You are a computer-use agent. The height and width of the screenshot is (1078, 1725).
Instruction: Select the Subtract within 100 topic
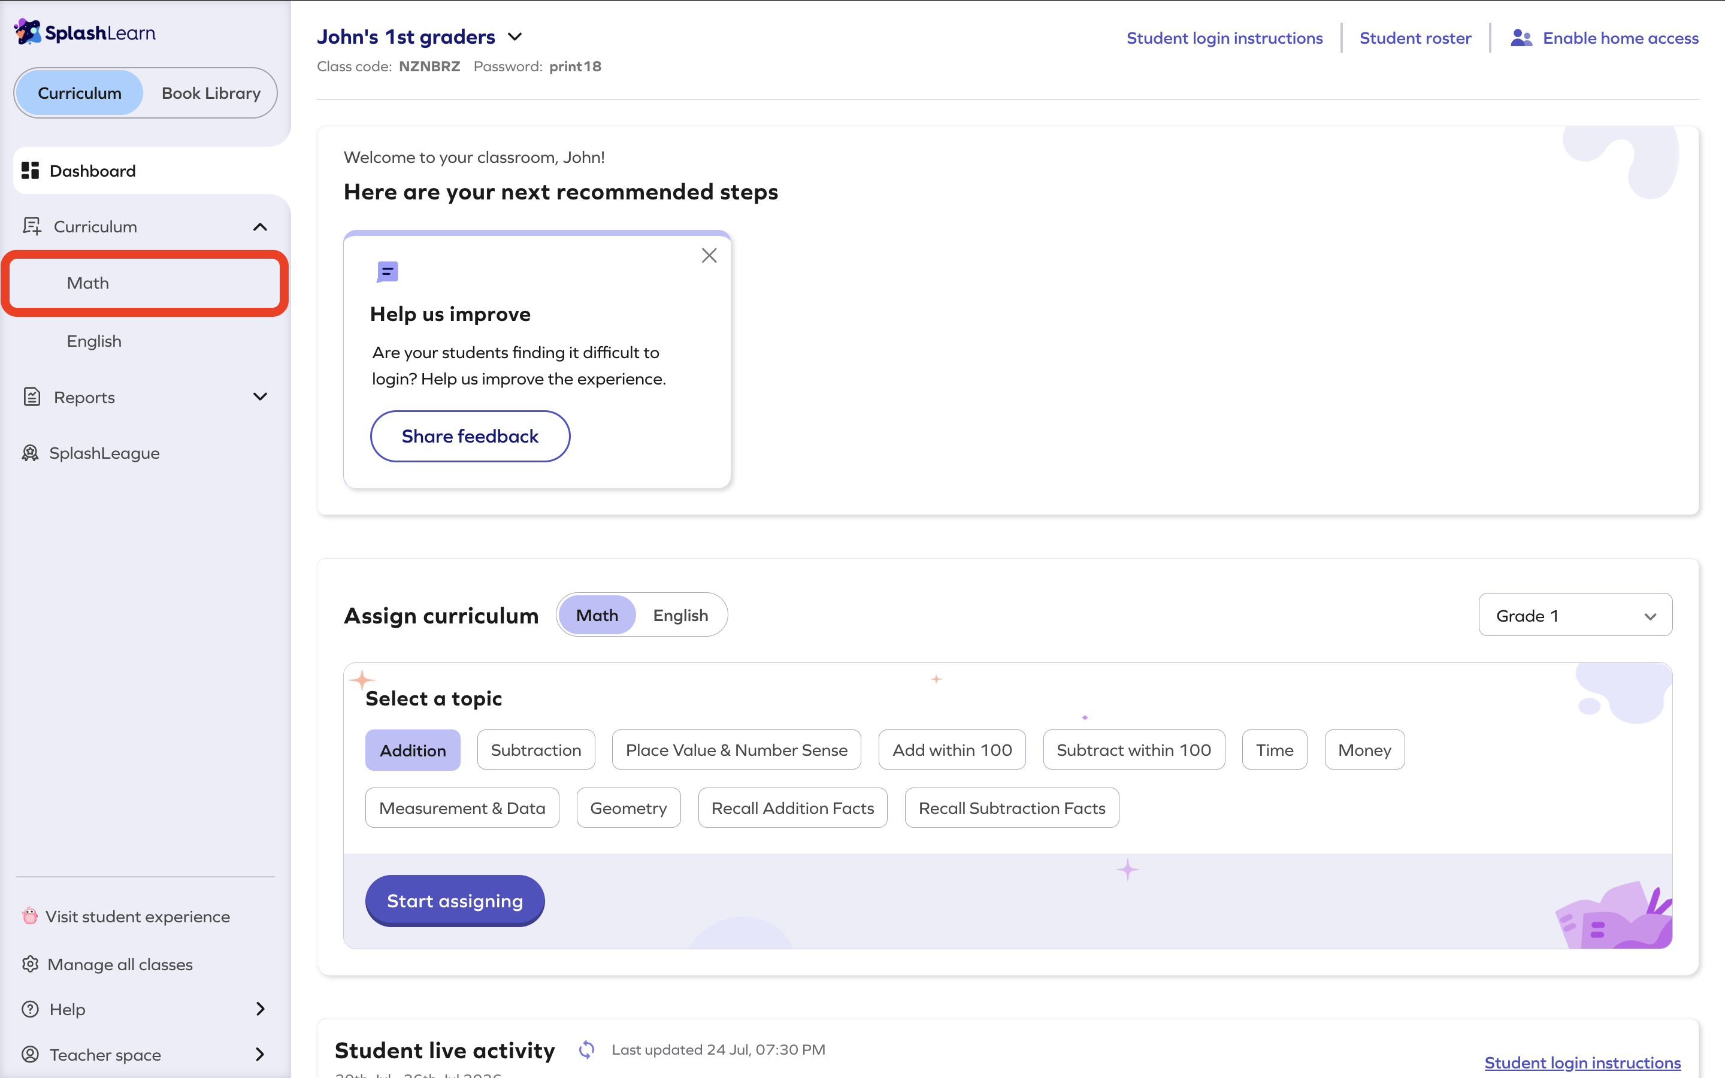point(1133,750)
